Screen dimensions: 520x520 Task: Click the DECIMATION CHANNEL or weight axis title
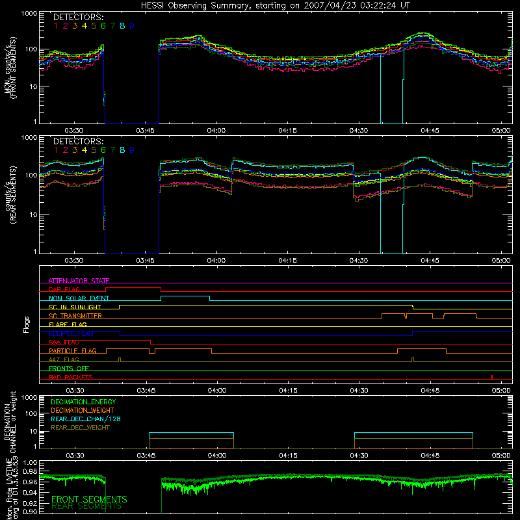click(10, 422)
